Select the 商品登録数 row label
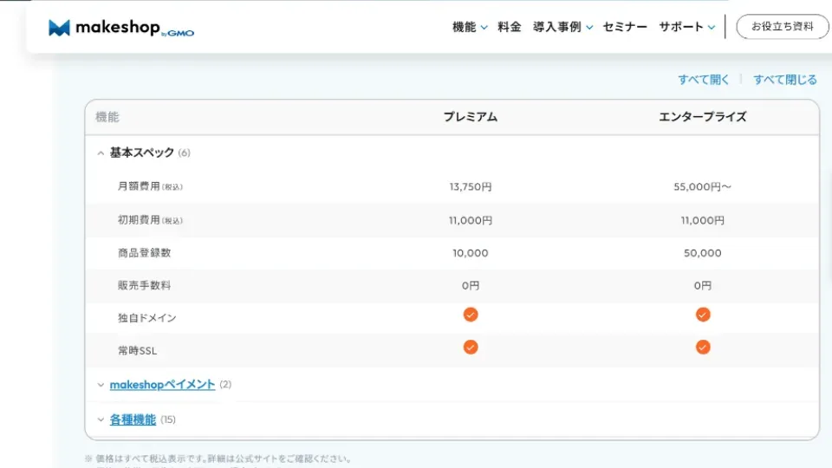 tap(145, 253)
